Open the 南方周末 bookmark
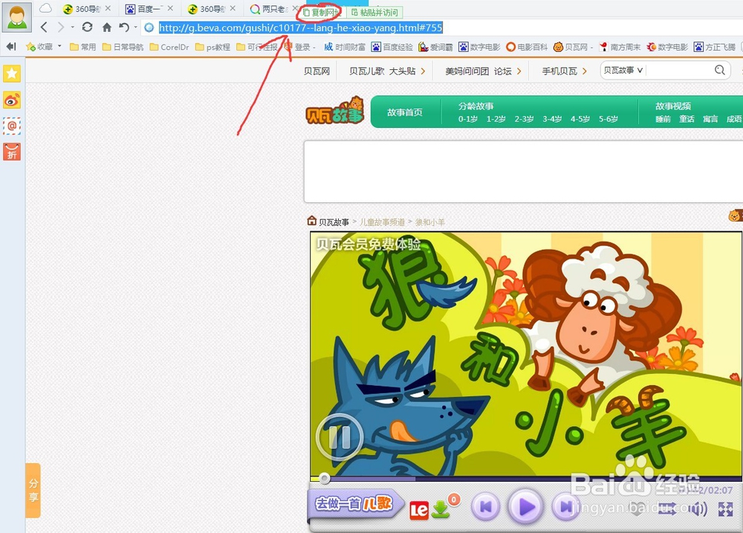This screenshot has height=533, width=743. tap(620, 47)
